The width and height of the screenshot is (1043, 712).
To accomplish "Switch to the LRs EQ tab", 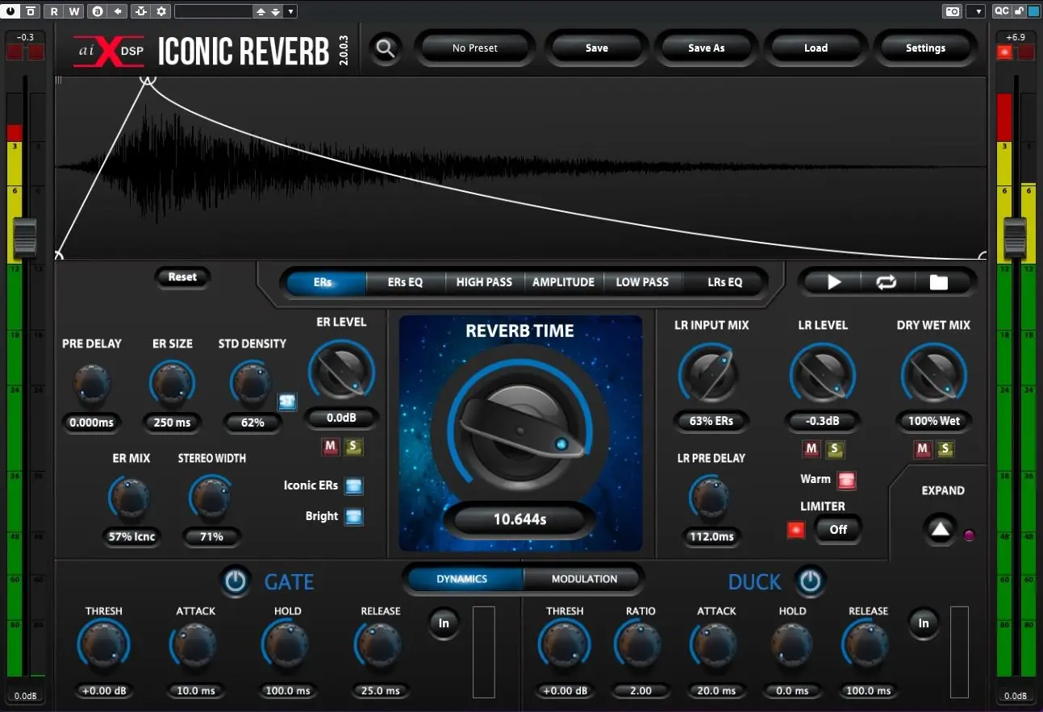I will pyautogui.click(x=724, y=282).
